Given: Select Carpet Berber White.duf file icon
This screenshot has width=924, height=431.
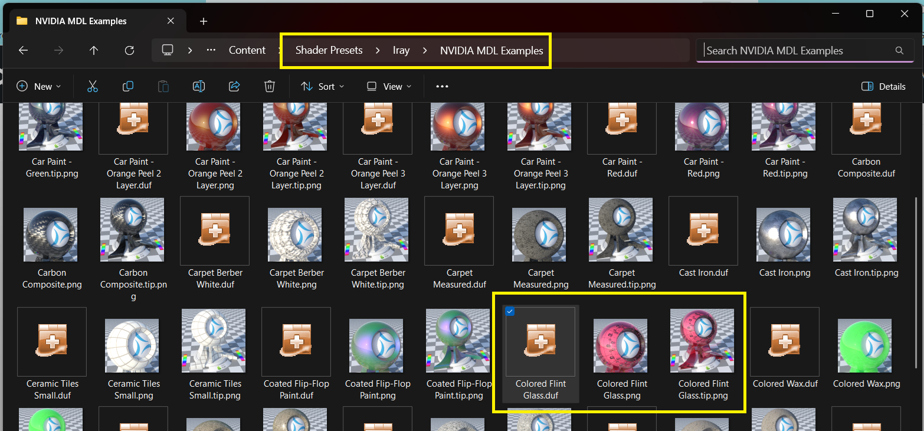Looking at the screenshot, I should coord(215,231).
